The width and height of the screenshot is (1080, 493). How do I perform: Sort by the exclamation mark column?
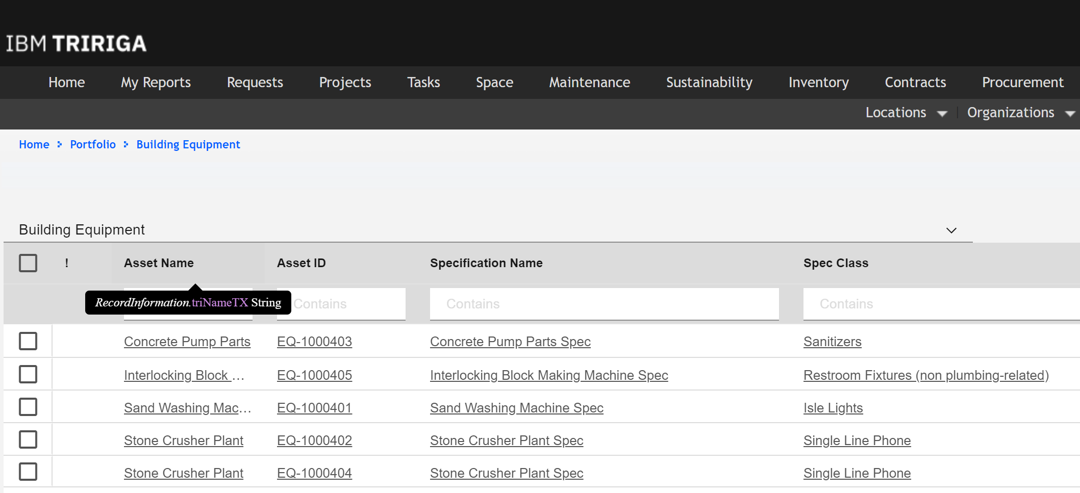67,263
